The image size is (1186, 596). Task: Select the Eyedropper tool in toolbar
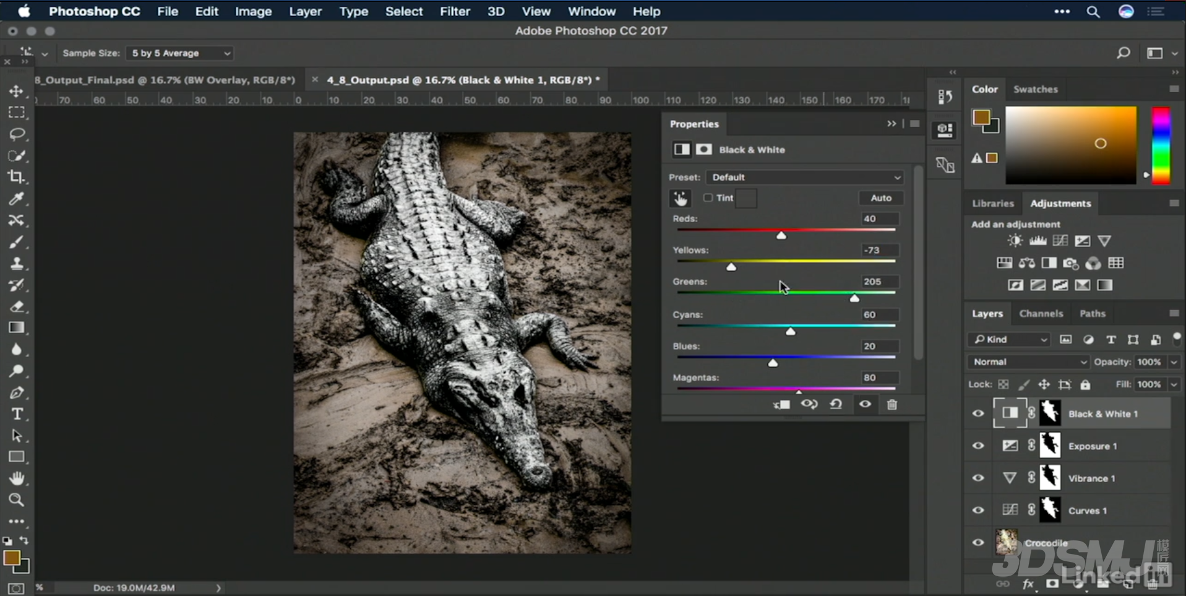[x=17, y=199]
